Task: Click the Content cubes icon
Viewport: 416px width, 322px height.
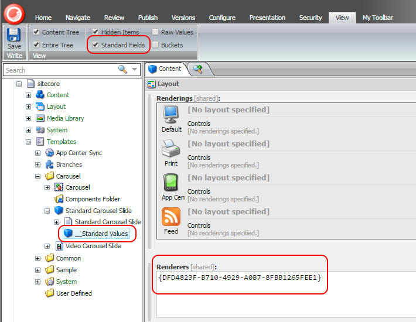Action: pyautogui.click(x=40, y=95)
